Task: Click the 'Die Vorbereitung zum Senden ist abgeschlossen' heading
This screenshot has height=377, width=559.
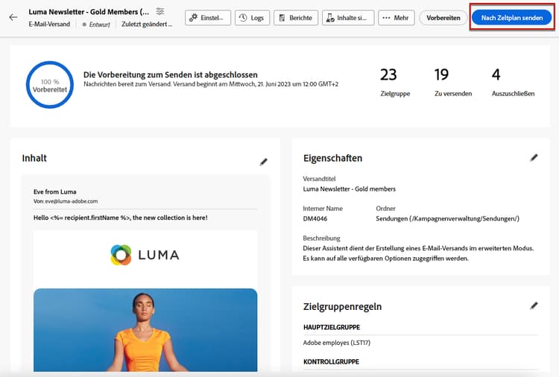Action: [x=171, y=75]
